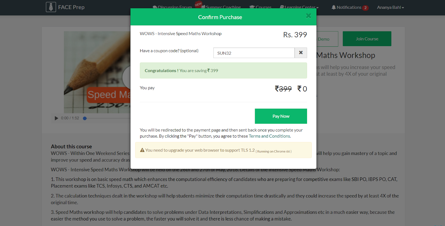Viewport: 445px width, 226px height.
Task: Click the Demo button
Action: pos(327,39)
